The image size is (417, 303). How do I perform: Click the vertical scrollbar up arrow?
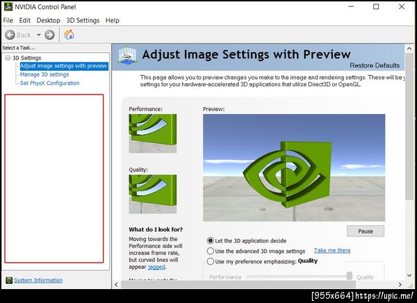coord(409,49)
